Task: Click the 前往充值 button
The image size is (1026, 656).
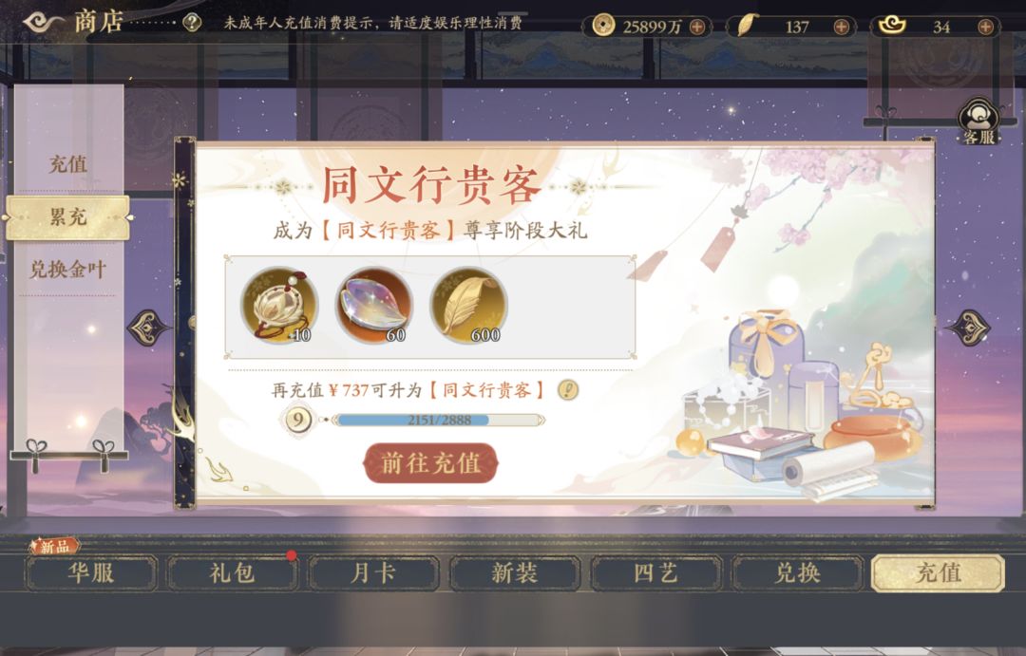Action: [x=430, y=463]
